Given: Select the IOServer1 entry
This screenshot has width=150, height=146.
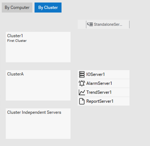Looking at the screenshot, I should coord(104,74).
